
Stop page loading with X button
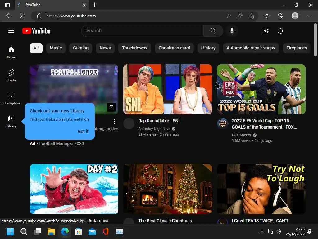point(22,16)
